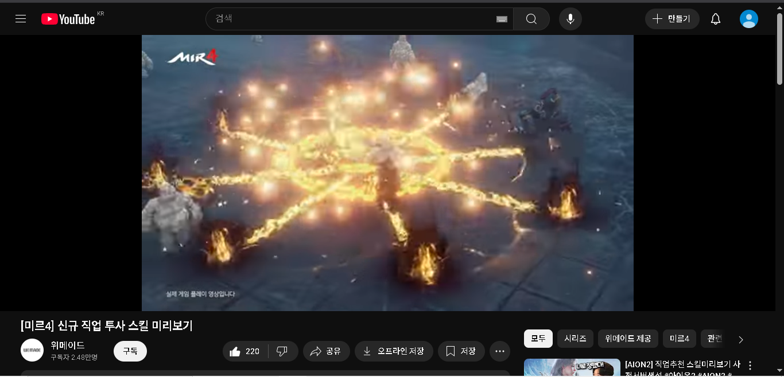Select the 시리즈 filter chip
Image resolution: width=784 pixels, height=377 pixels.
point(575,339)
